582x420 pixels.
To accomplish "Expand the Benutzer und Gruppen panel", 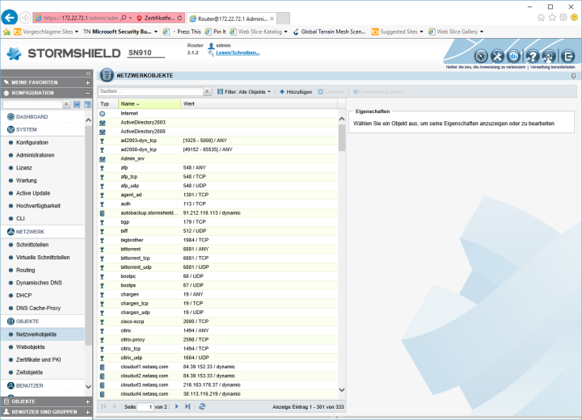I will point(87,412).
